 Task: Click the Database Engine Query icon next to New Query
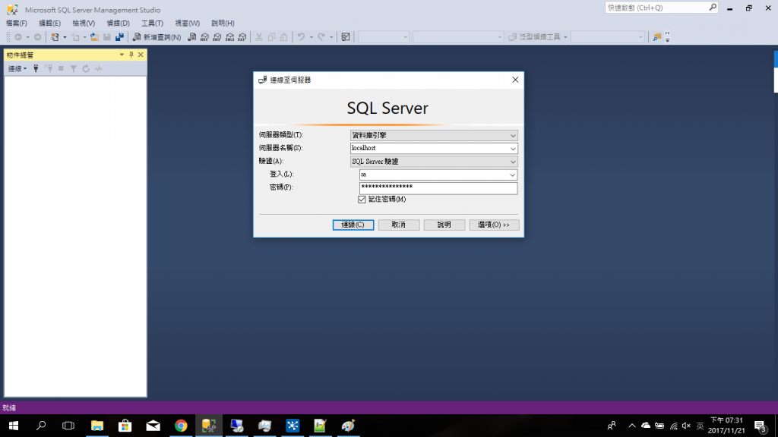pos(192,37)
